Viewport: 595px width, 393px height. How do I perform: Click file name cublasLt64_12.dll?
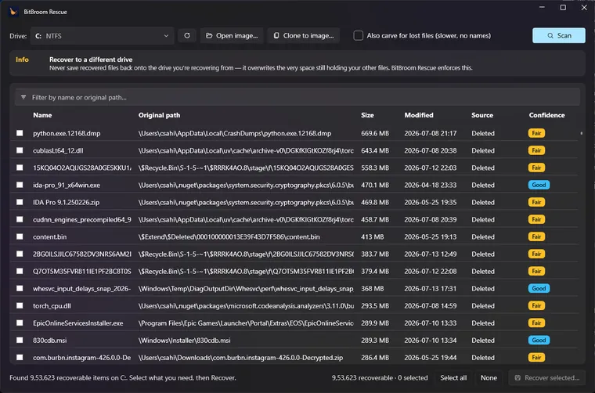point(58,150)
